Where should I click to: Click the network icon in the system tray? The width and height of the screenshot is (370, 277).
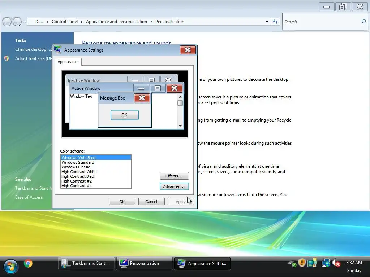(326, 263)
